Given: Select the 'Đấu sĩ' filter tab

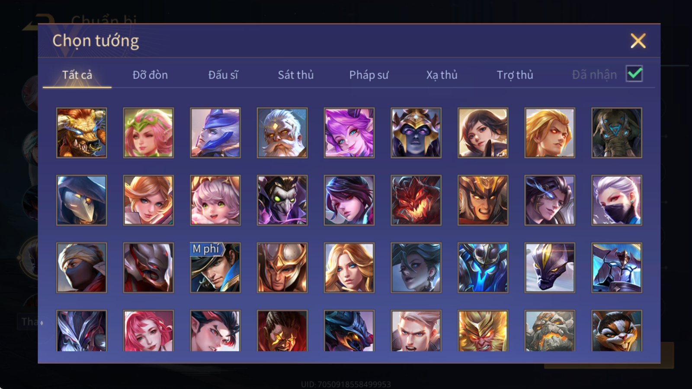Looking at the screenshot, I should 223,75.
